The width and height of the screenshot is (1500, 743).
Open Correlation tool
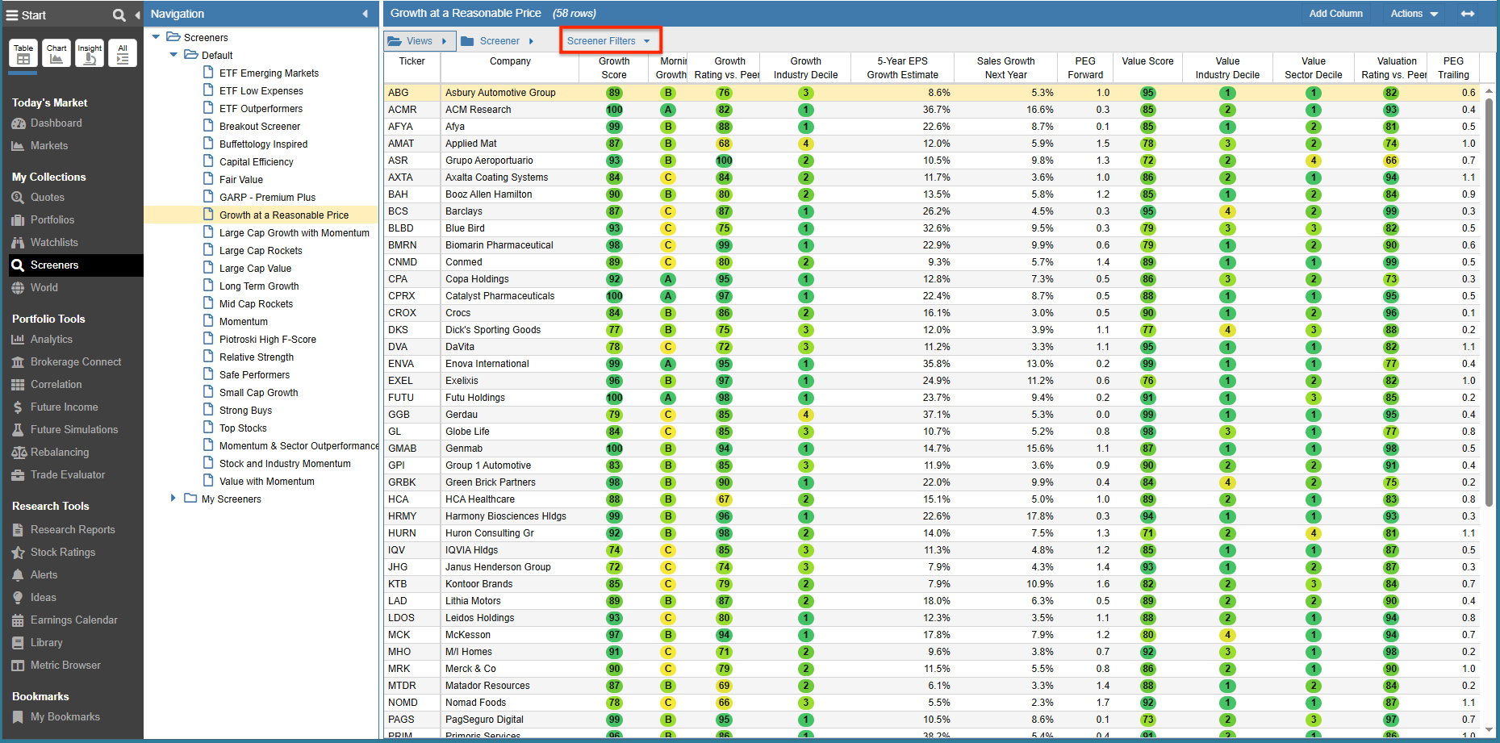click(x=56, y=385)
